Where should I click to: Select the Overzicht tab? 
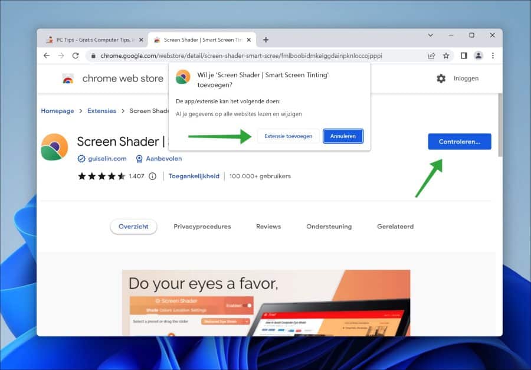click(133, 227)
